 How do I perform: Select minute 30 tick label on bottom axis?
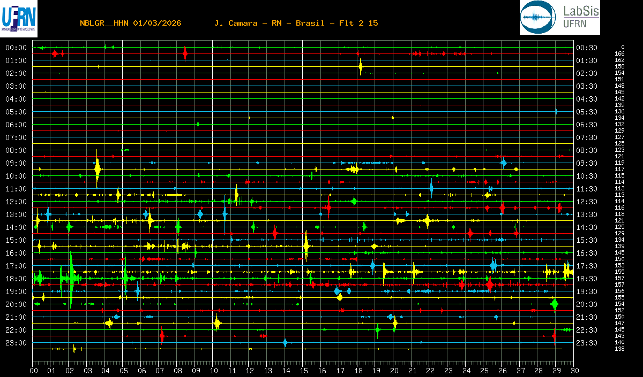(x=574, y=370)
